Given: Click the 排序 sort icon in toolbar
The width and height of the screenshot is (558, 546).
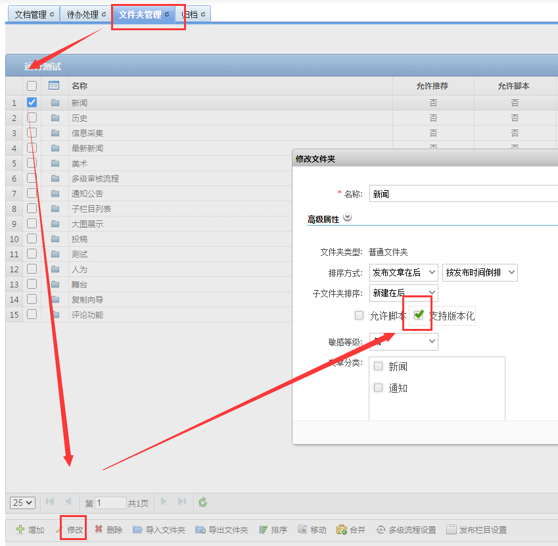Looking at the screenshot, I should click(263, 530).
